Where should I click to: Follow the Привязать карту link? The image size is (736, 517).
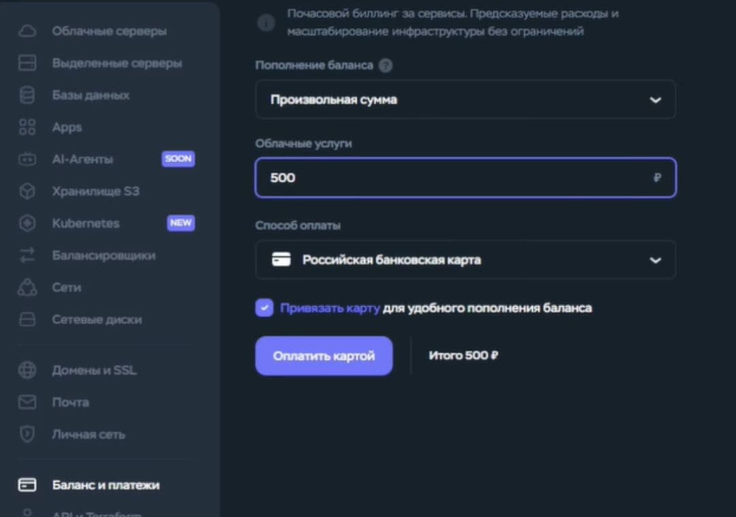click(x=330, y=308)
